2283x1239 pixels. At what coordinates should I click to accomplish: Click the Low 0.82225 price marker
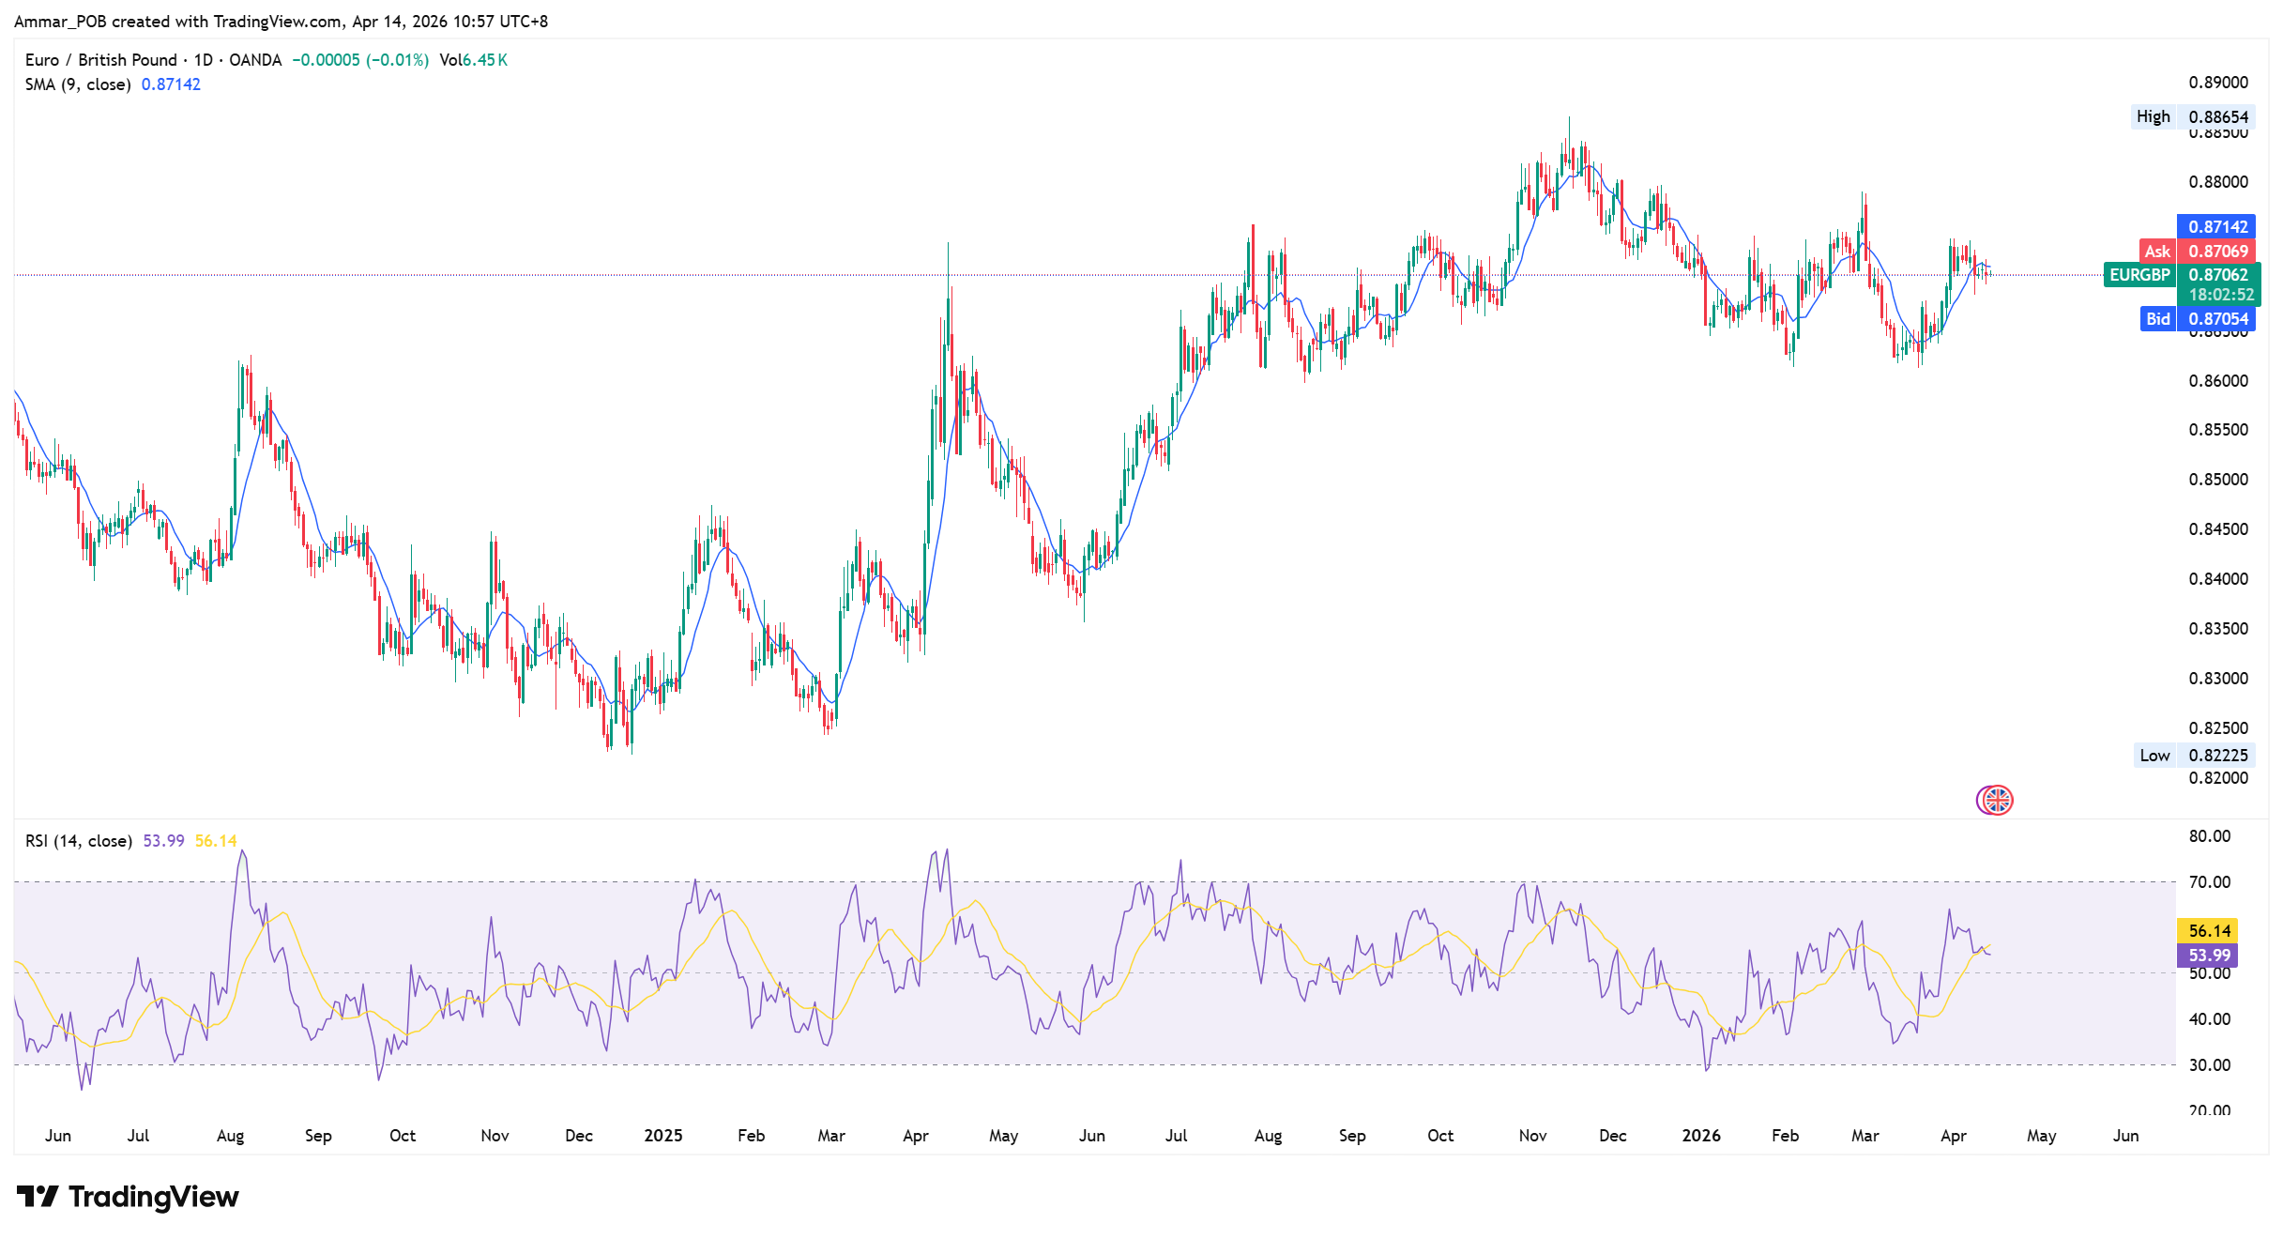coord(2193,755)
